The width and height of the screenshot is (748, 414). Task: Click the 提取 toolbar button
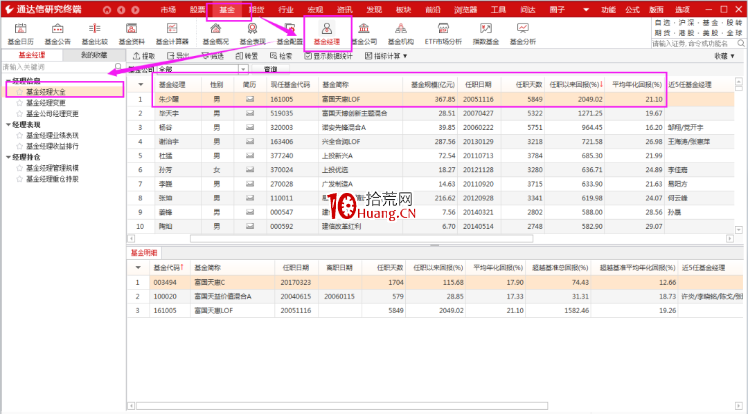point(143,56)
